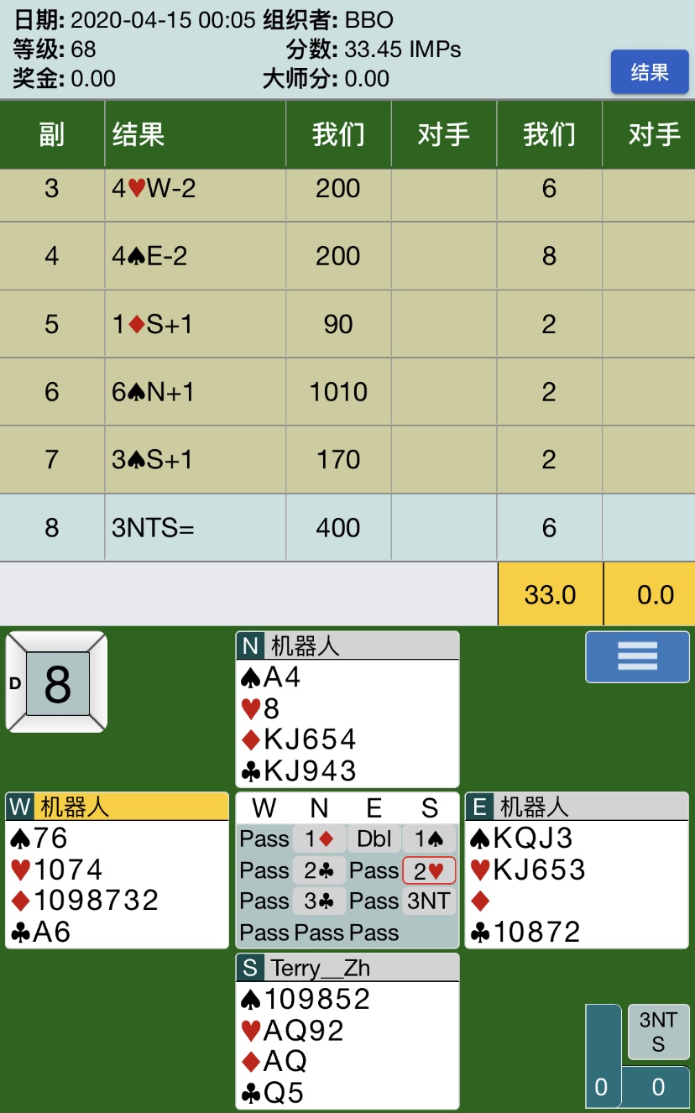695x1113 pixels.
Task: Click the first 对手 score column header
Action: pos(444,133)
